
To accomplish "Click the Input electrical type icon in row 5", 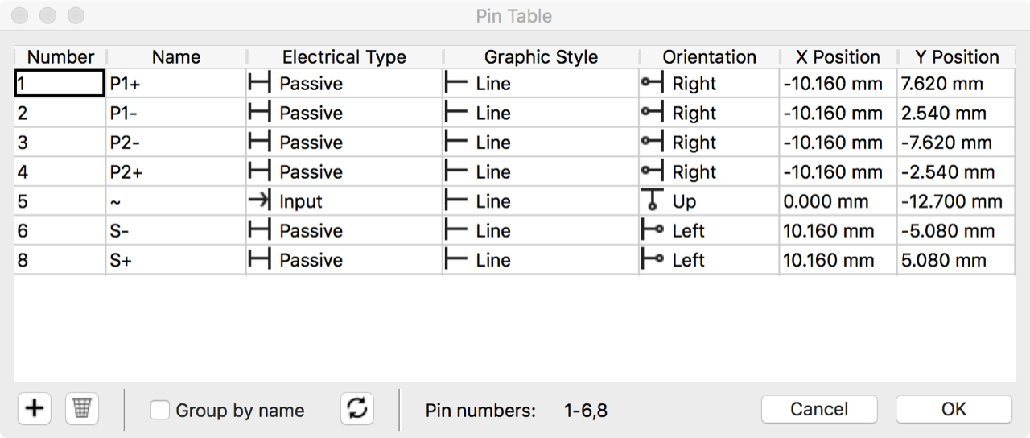I will [259, 201].
